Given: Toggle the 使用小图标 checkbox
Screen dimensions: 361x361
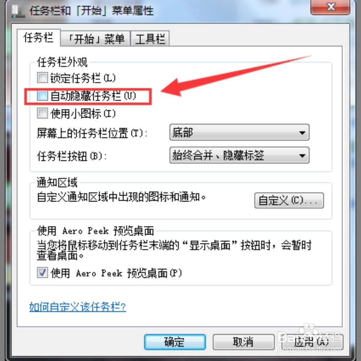Looking at the screenshot, I should coord(42,113).
